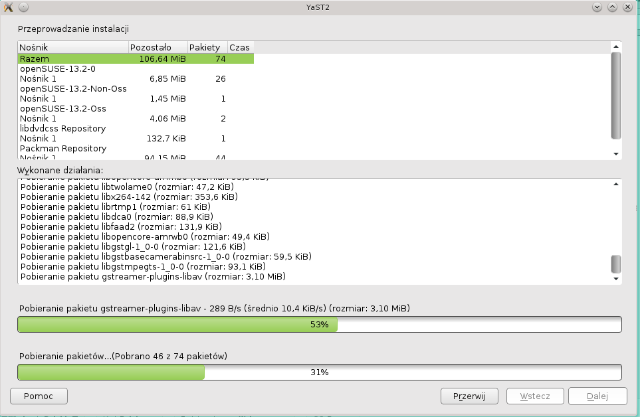Click the 31% overall packages progress bar

pos(319,372)
